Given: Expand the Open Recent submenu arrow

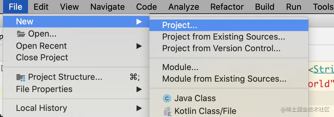Looking at the screenshot, I should (139, 46).
